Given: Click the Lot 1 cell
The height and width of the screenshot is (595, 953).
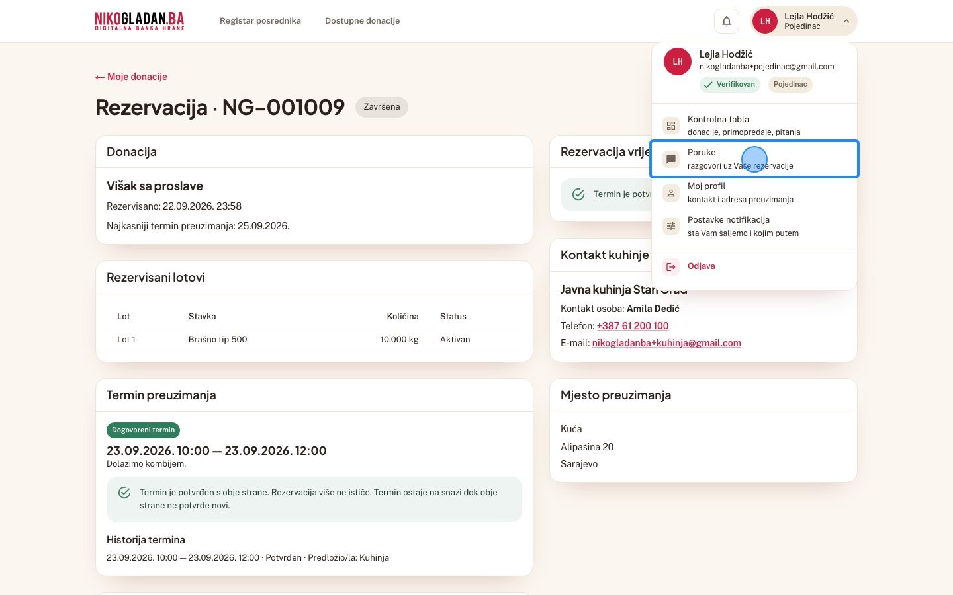Looking at the screenshot, I should point(126,340).
